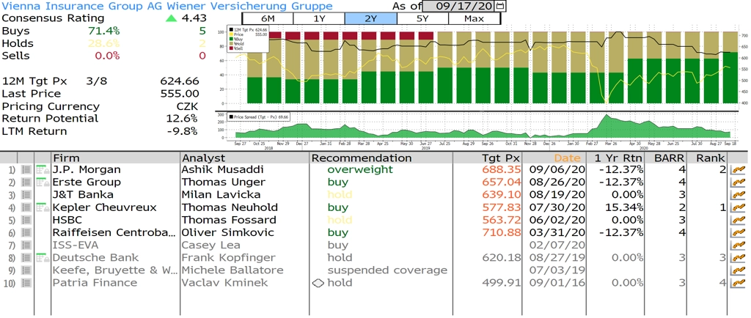The width and height of the screenshot is (751, 318).
Task: Open the chart icon at the end of Raiffeisen row
Action: click(739, 232)
